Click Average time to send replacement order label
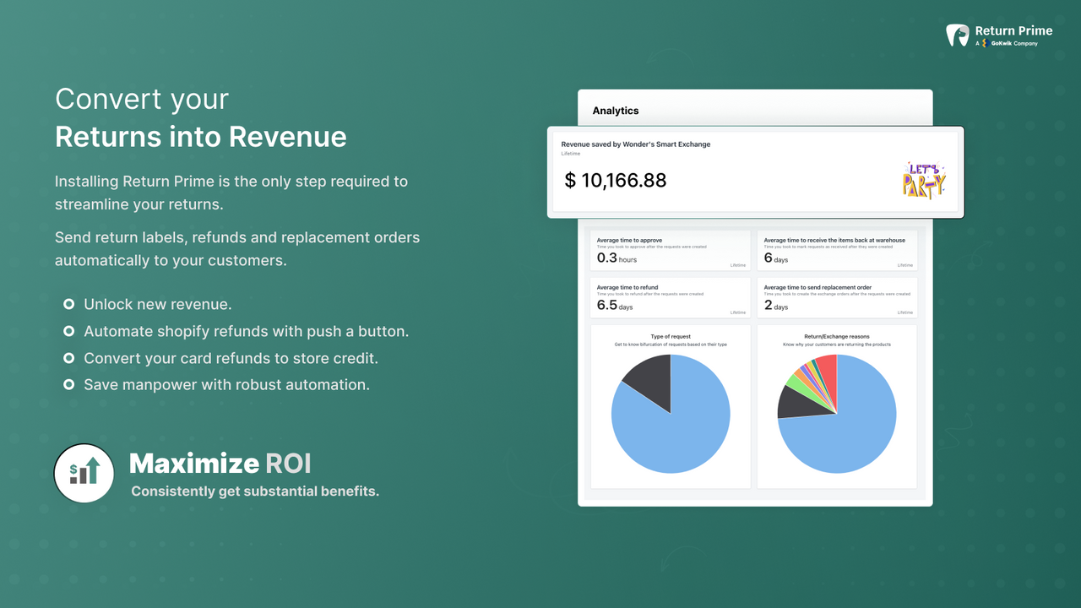 (x=818, y=287)
